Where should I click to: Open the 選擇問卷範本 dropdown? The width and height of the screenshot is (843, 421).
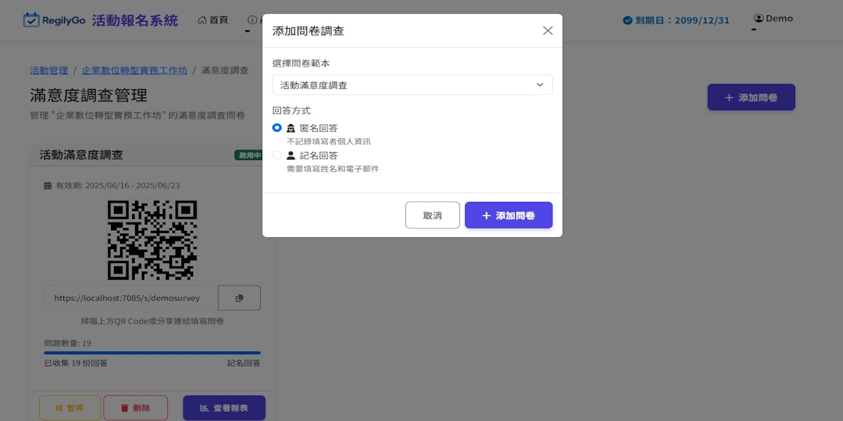[412, 85]
